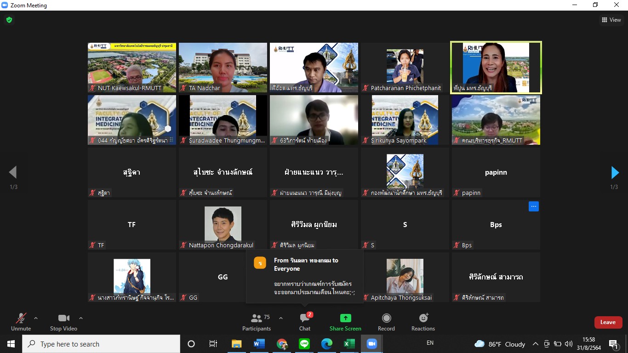The width and height of the screenshot is (628, 353).
Task: Go to next page of participants
Action: (x=615, y=172)
